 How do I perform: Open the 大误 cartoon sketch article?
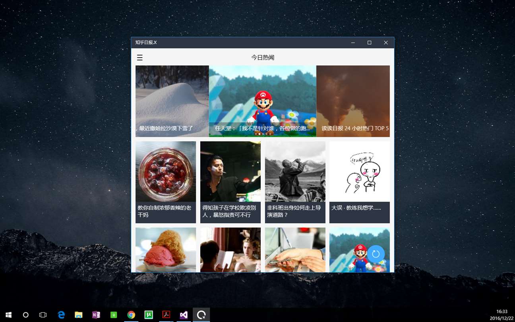(x=360, y=182)
